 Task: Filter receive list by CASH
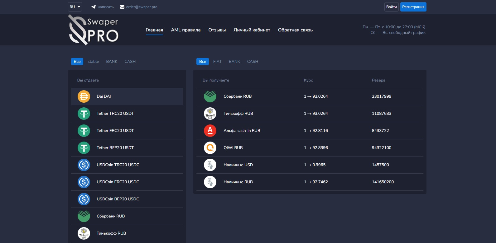click(253, 62)
